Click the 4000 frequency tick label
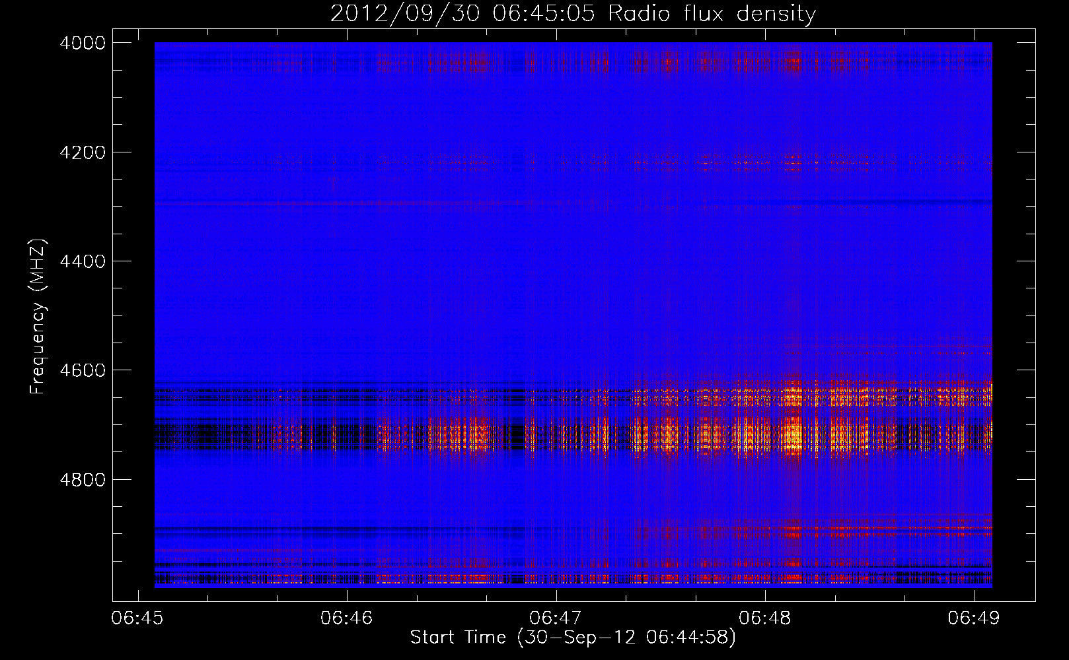 click(x=83, y=43)
